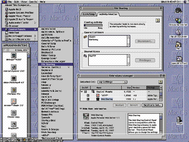189x142 pixels.
Task: Open the Apple menu logo in the menu bar
Action: pos(4,2)
